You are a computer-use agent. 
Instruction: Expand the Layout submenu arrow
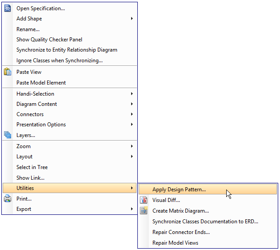132,157
